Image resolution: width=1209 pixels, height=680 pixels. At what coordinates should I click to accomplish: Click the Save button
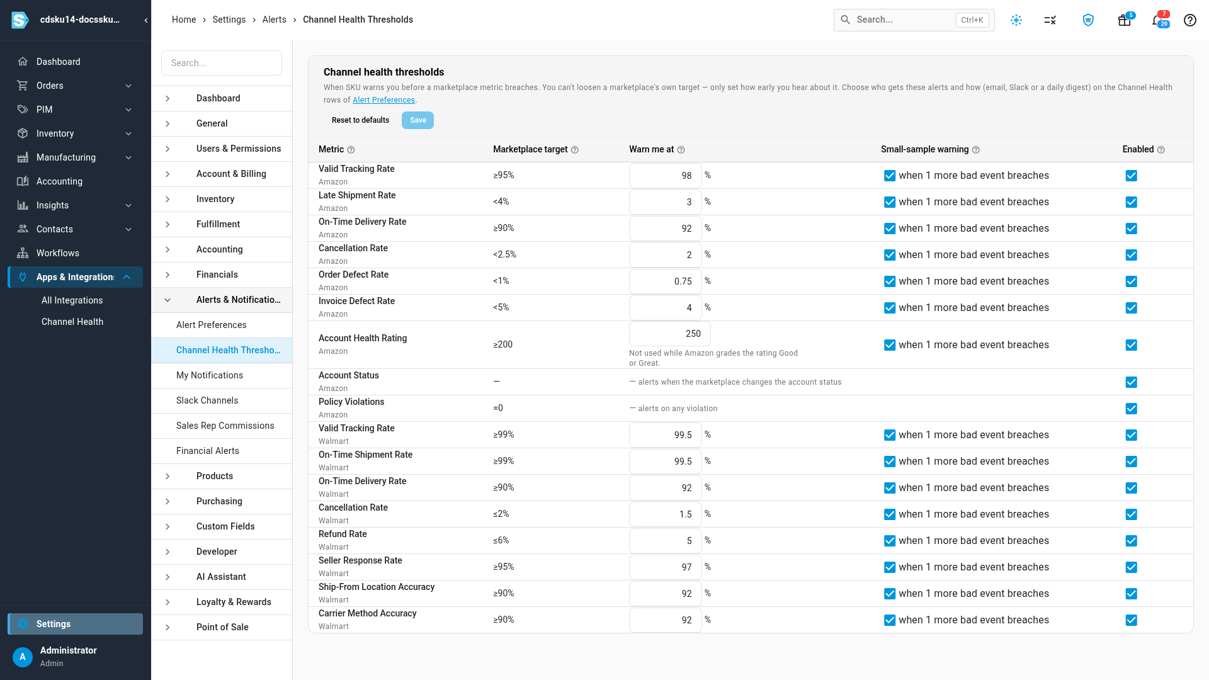[x=417, y=120]
